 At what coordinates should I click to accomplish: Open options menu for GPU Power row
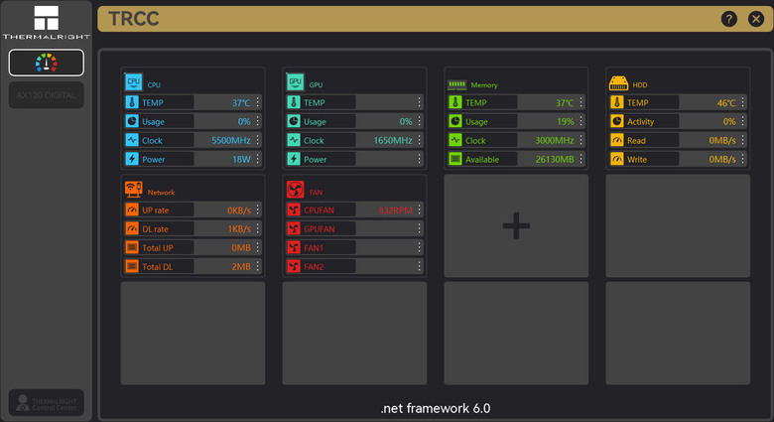(x=420, y=159)
